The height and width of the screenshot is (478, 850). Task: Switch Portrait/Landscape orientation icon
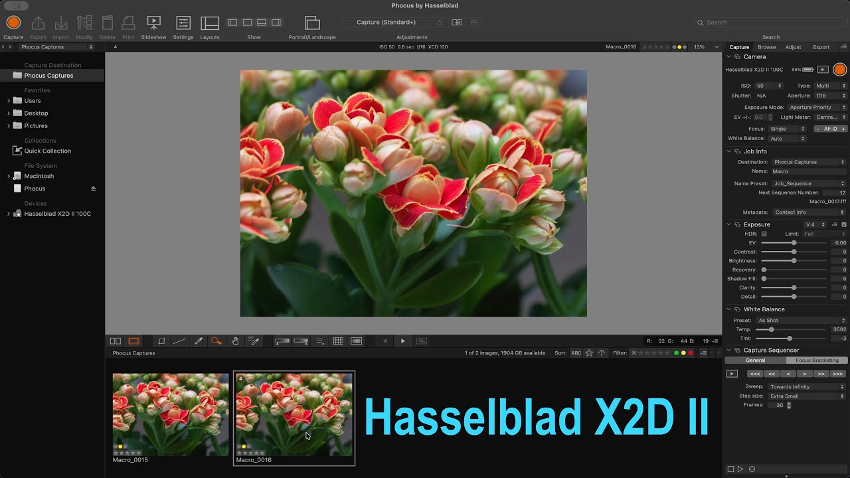point(312,23)
